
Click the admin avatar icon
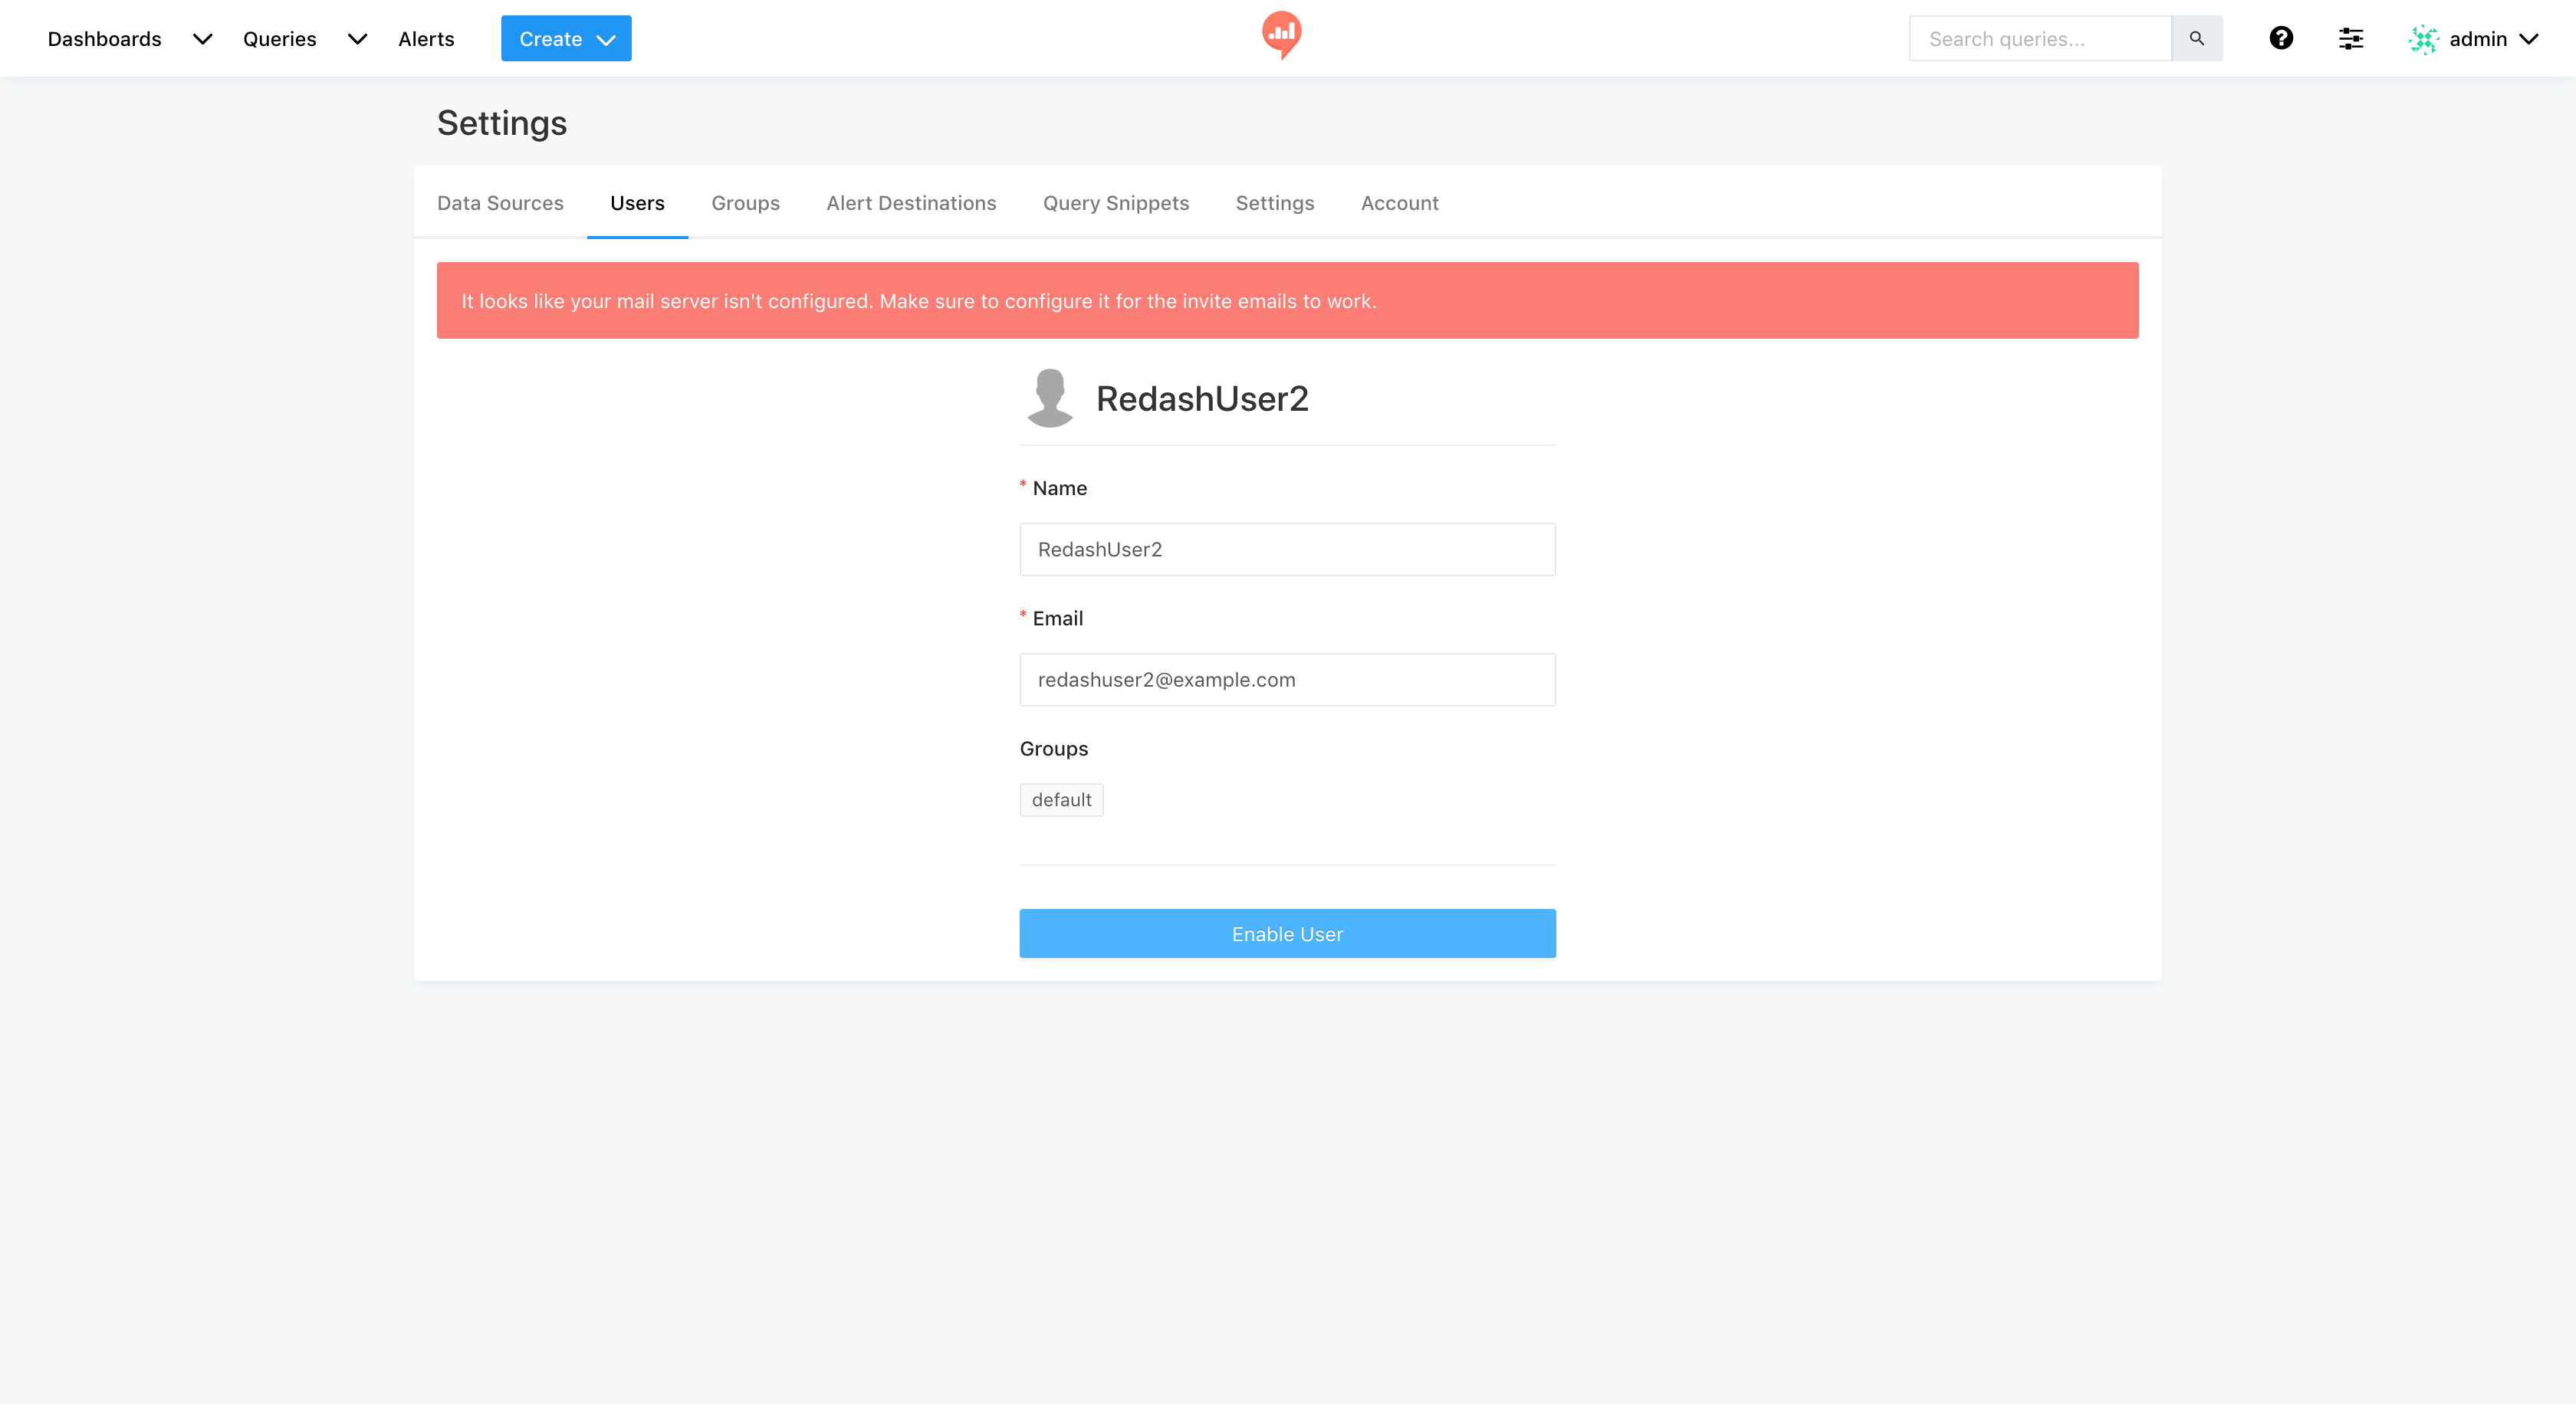(x=2423, y=39)
